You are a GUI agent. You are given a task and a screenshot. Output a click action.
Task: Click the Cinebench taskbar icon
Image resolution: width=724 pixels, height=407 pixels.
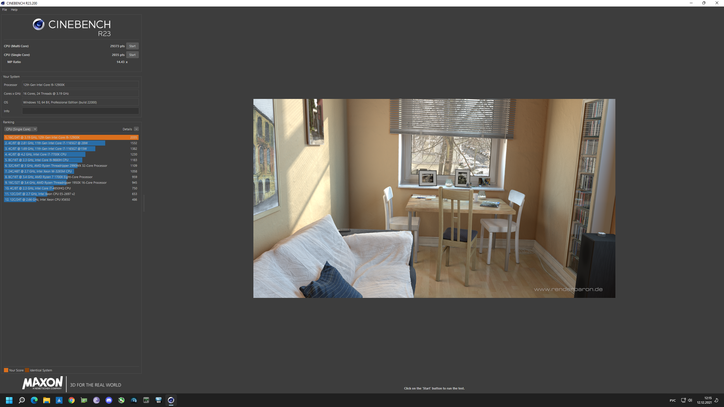pyautogui.click(x=171, y=400)
